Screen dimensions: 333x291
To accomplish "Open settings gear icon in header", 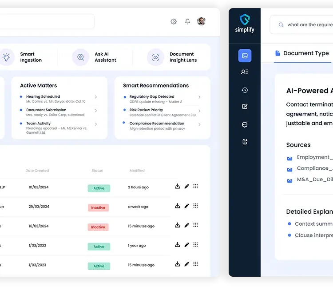I will [174, 21].
